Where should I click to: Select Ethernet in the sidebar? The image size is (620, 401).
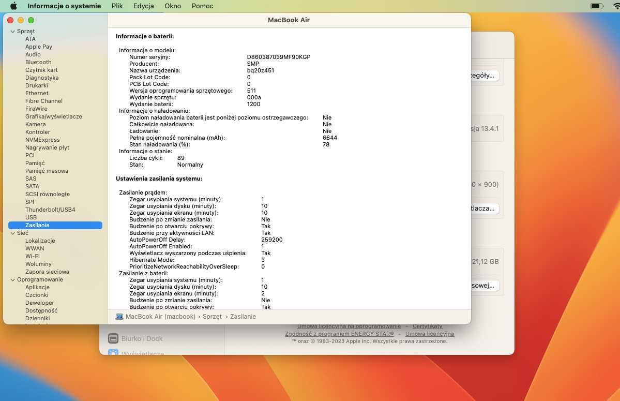37,93
